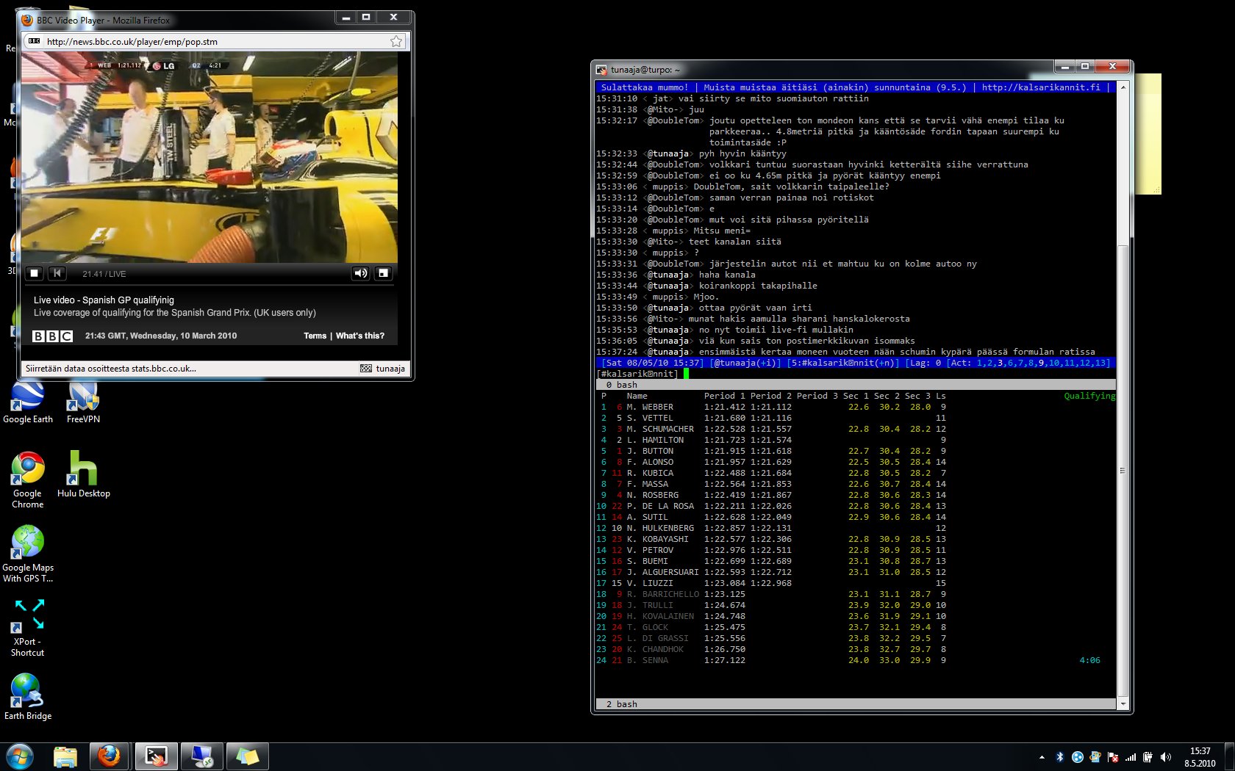The image size is (1235, 771).
Task: Open the PuTTY terminal window system menu icon
Action: point(601,70)
